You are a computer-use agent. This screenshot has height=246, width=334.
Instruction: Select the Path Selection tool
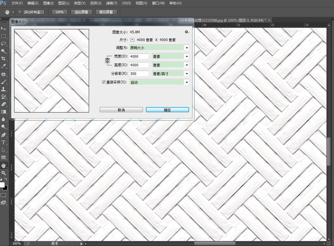click(x=3, y=150)
